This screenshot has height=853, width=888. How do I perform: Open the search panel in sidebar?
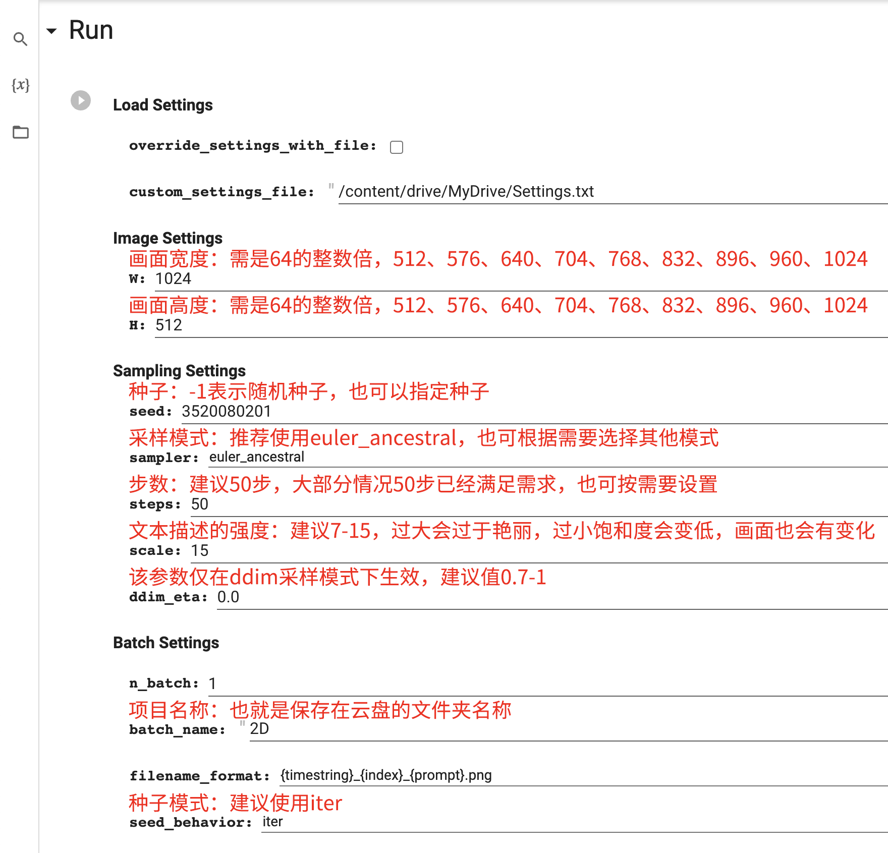20,39
